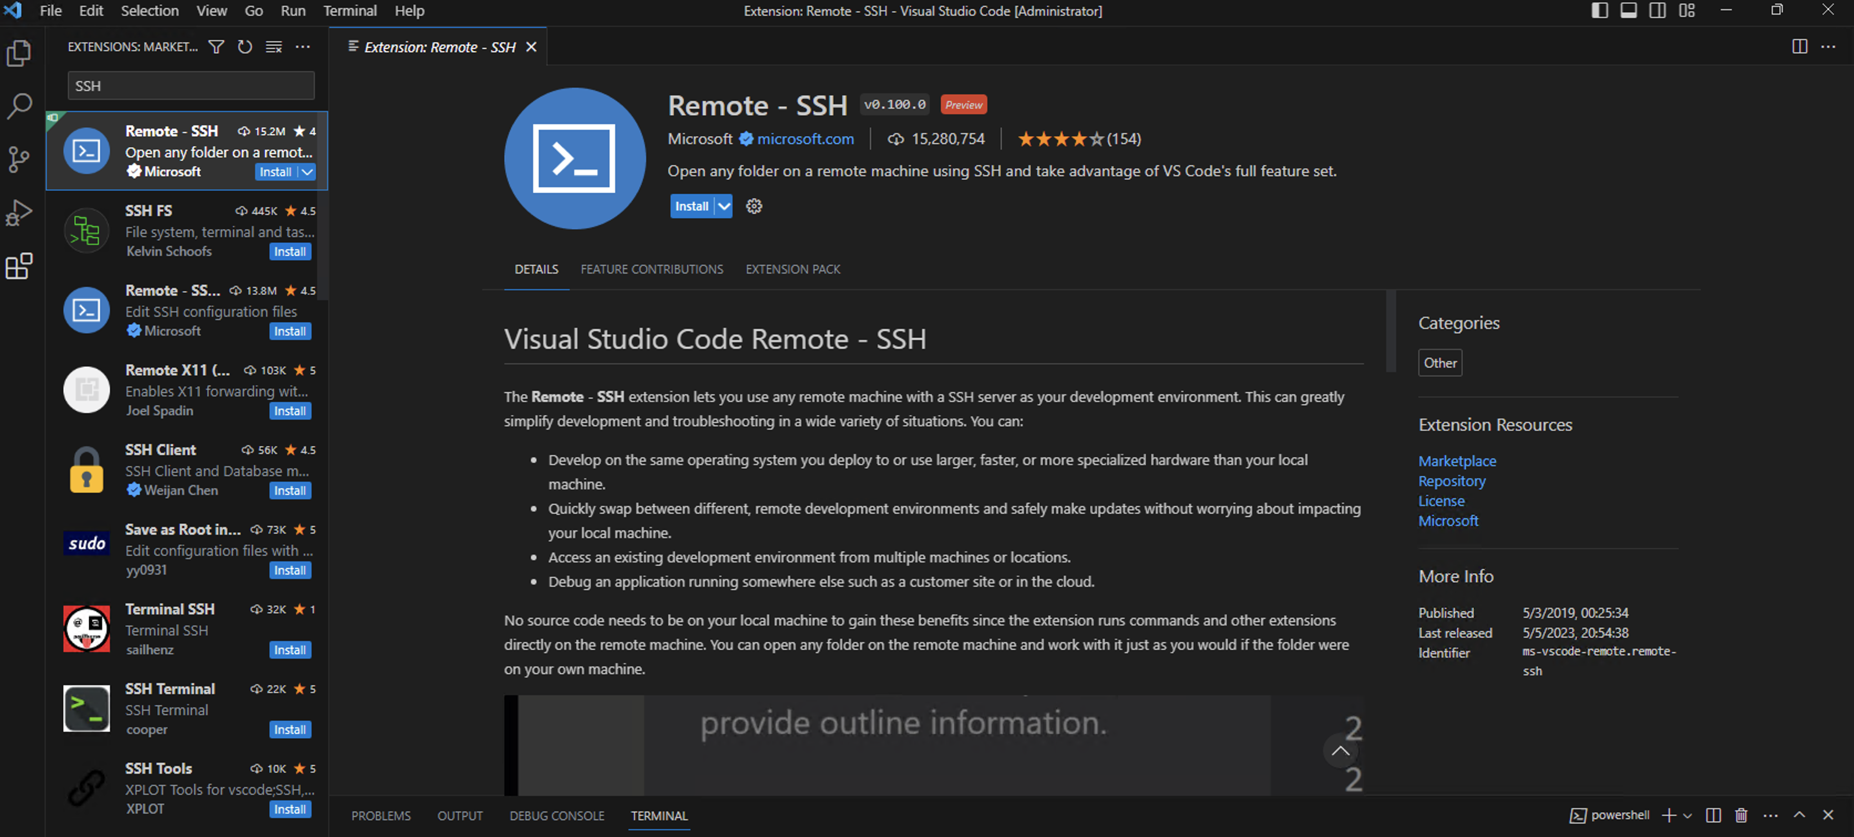Open the Repository link under Extension Resources
Viewport: 1854px width, 837px height.
pos(1451,481)
